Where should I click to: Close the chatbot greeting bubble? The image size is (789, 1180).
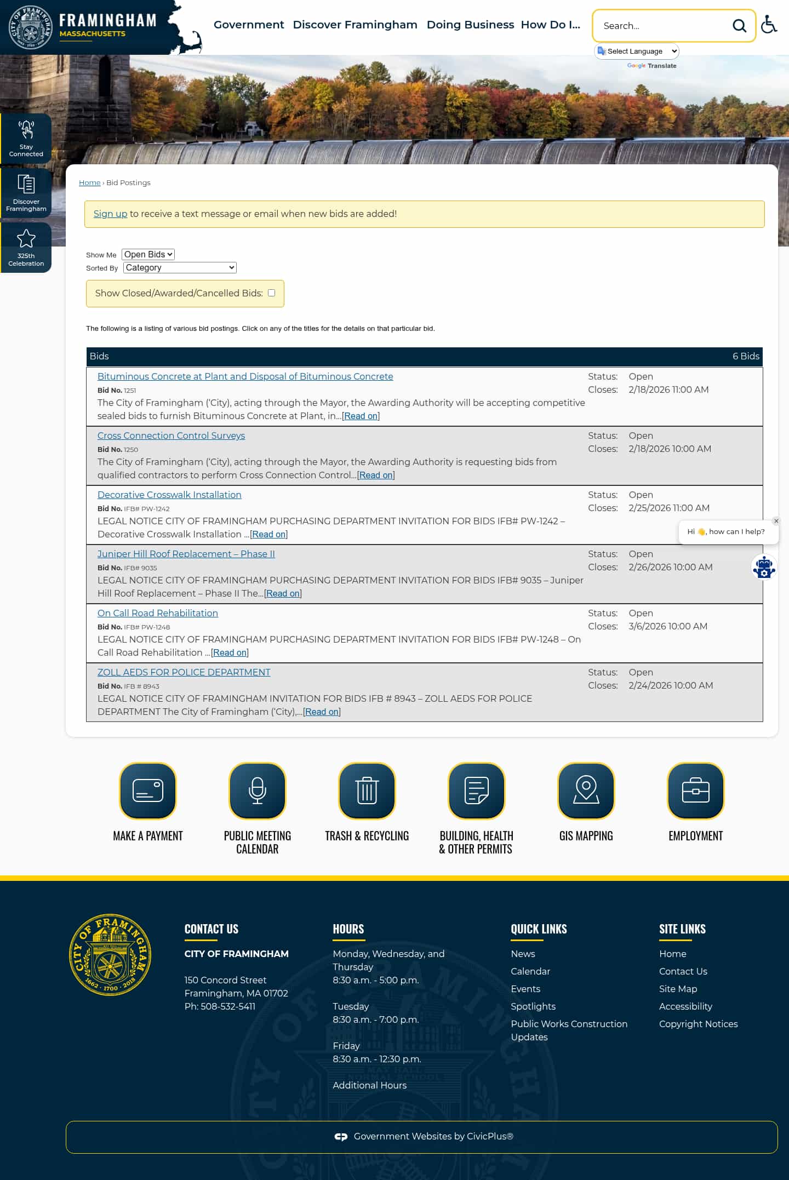pyautogui.click(x=776, y=521)
